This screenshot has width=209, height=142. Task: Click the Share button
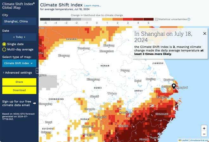coord(19,82)
